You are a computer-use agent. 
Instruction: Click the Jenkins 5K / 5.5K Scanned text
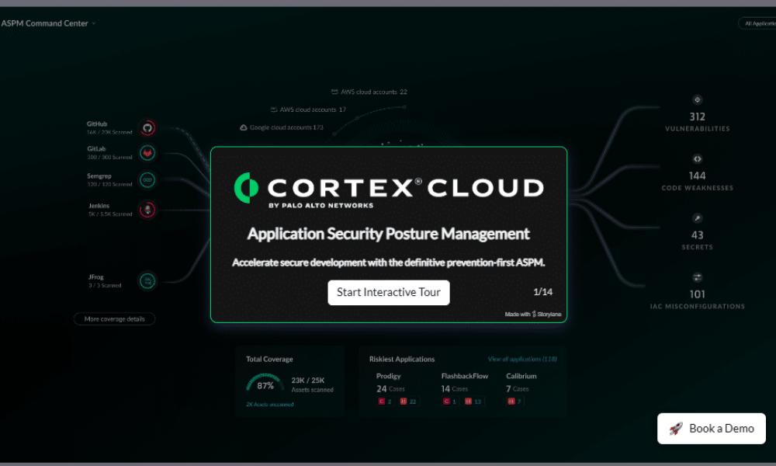(x=110, y=214)
